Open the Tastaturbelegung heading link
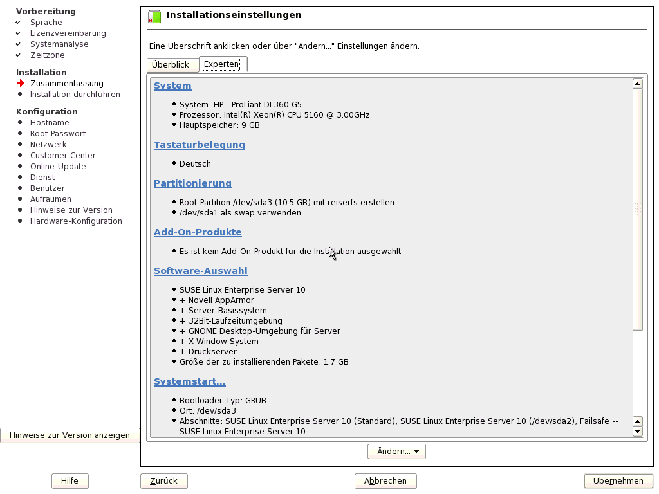 tap(200, 145)
